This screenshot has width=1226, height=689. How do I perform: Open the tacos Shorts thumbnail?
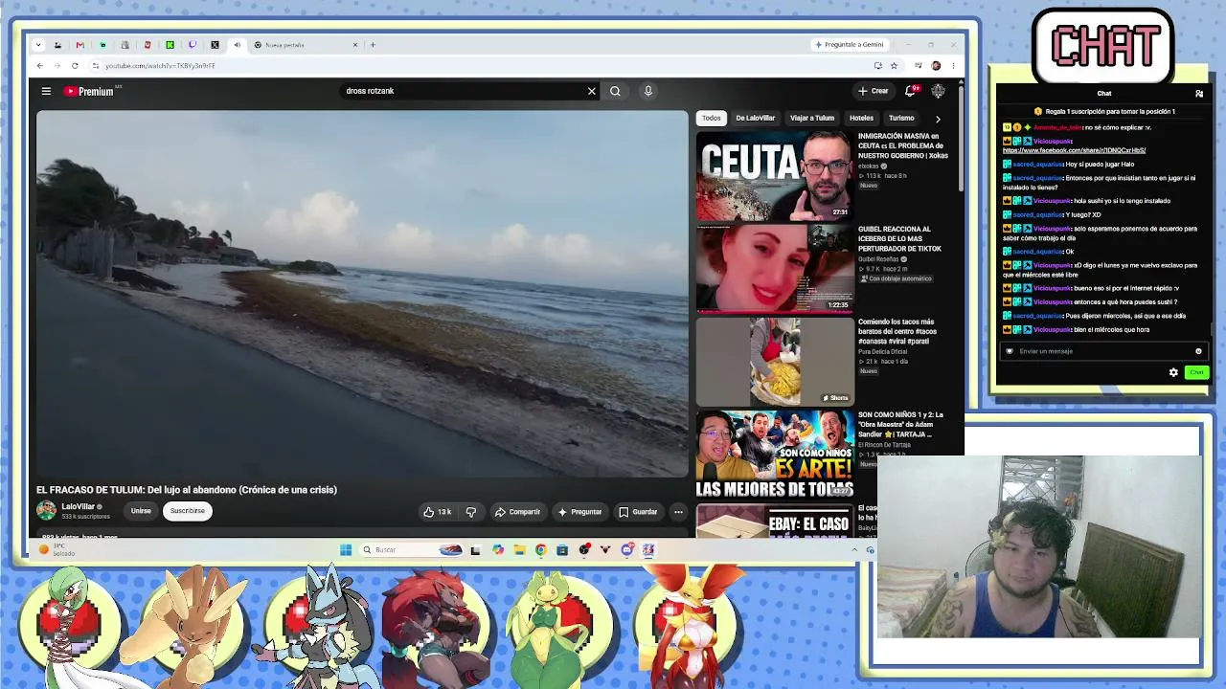click(x=774, y=362)
